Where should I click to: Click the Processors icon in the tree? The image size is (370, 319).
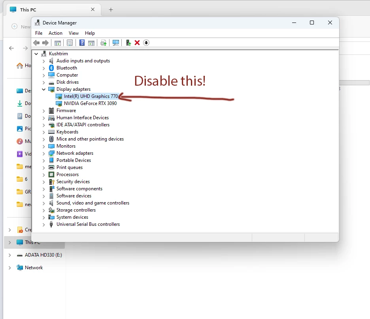(51, 175)
